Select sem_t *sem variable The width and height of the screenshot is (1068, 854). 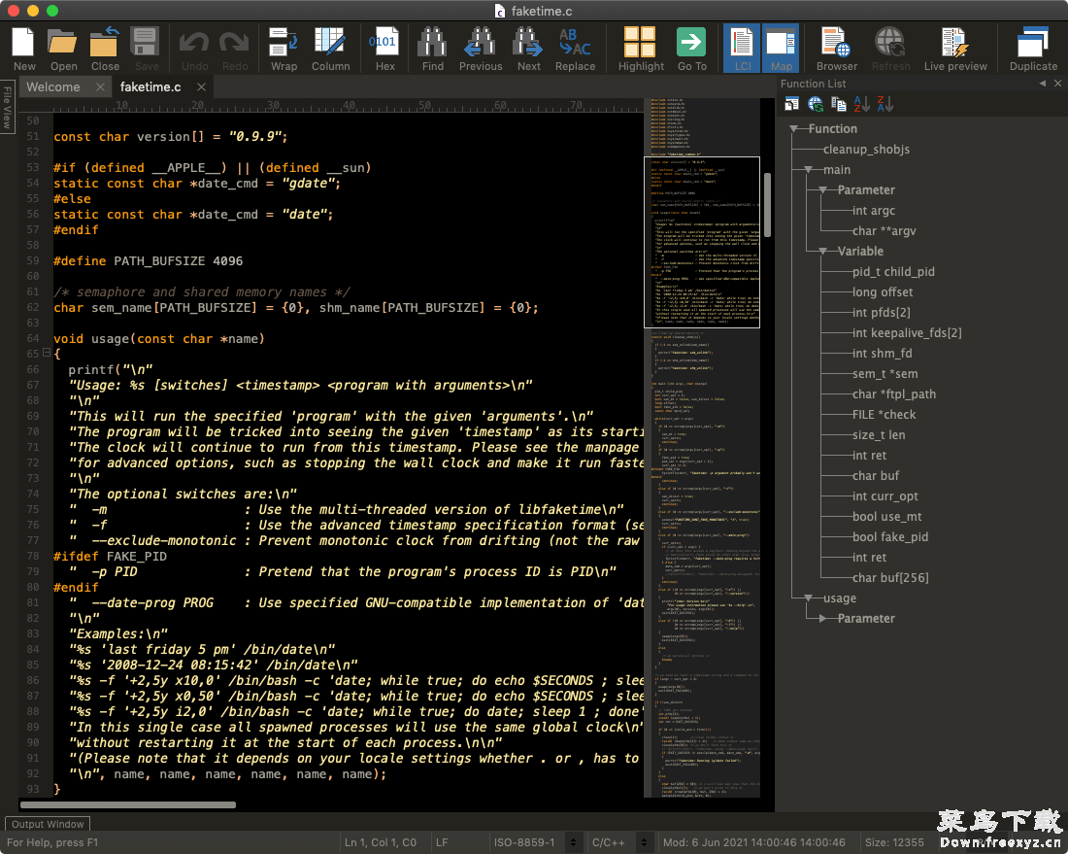884,374
